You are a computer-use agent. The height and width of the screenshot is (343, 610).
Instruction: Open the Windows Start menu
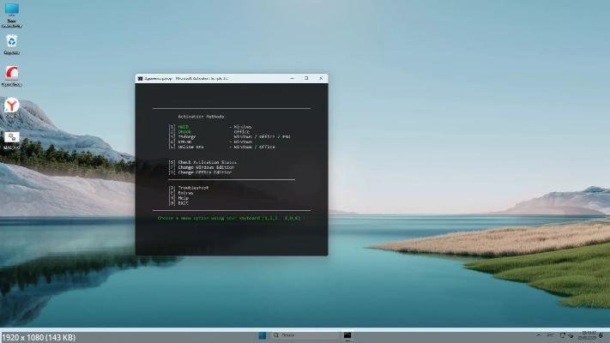[263, 335]
